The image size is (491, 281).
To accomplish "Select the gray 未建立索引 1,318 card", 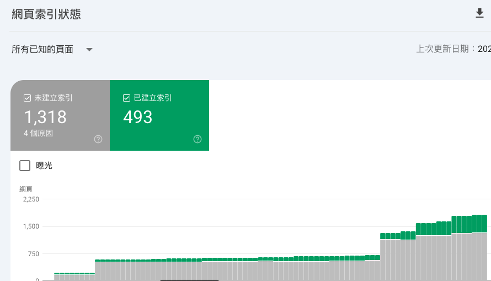I will [x=60, y=115].
